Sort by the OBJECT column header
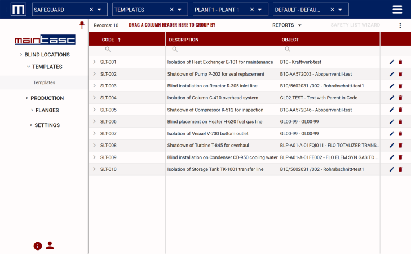Image resolution: width=411 pixels, height=254 pixels. 290,40
